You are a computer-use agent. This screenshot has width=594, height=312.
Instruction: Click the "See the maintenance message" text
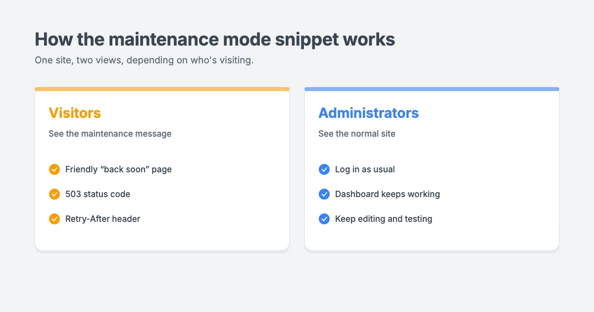(x=110, y=134)
